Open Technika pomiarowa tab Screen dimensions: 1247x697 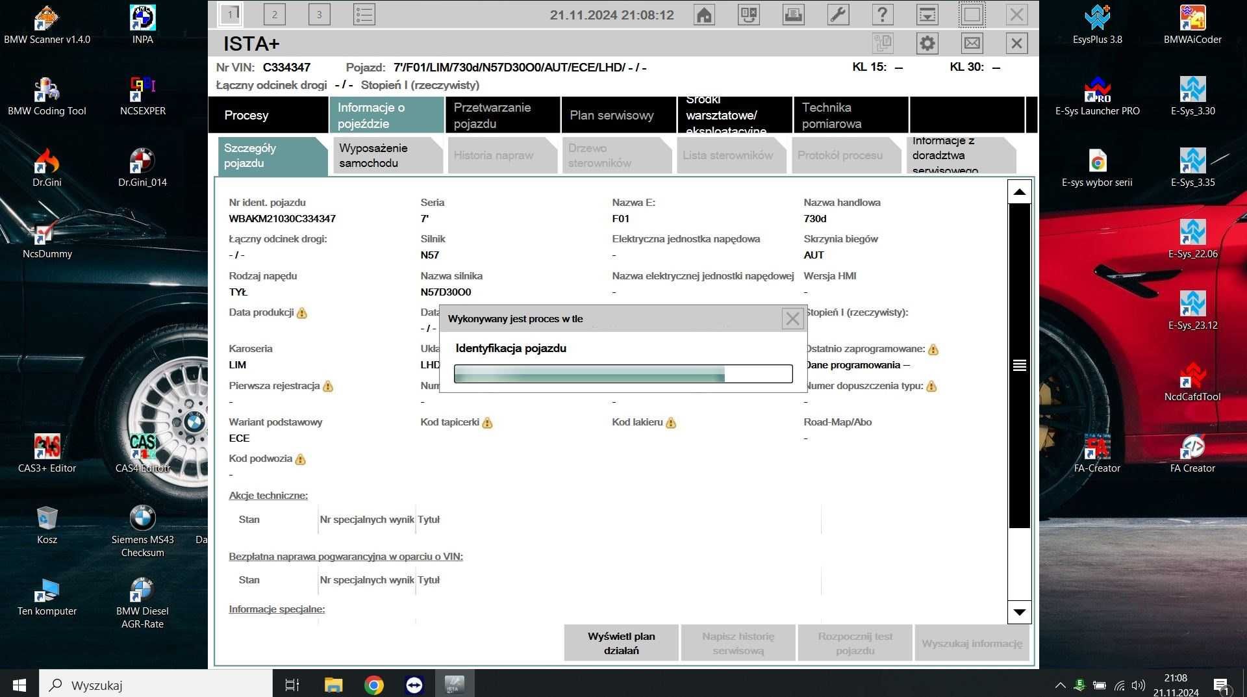pyautogui.click(x=851, y=115)
